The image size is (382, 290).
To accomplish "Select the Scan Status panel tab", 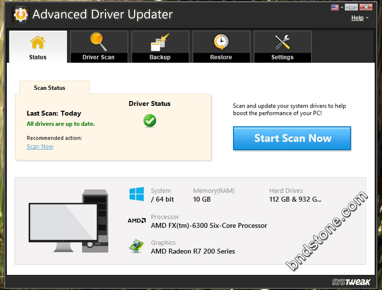I will tap(50, 88).
